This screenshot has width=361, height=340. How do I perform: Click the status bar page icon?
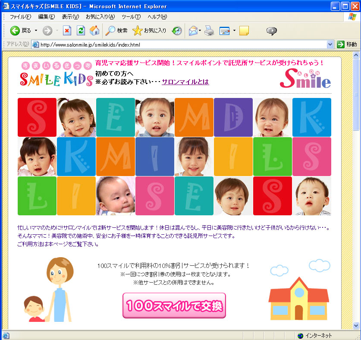6,336
